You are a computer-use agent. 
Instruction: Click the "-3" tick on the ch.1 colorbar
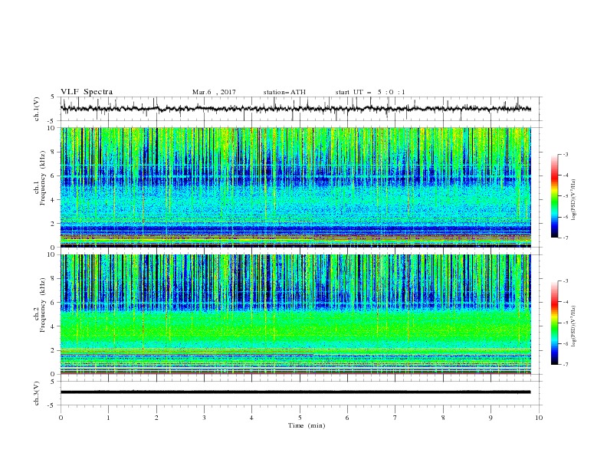click(x=565, y=154)
